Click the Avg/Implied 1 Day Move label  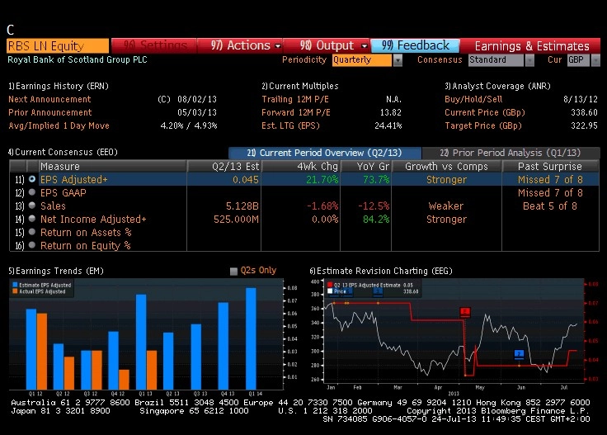[59, 125]
